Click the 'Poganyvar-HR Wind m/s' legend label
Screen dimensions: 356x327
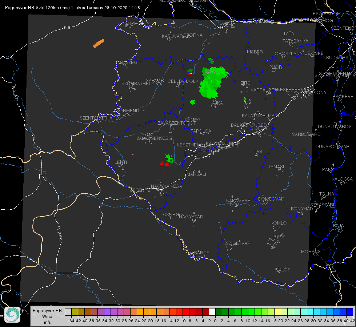pyautogui.click(x=47, y=316)
